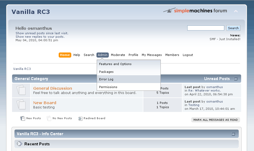
Task: Open osmanthus profile in General Discussion row
Action: [x=214, y=87]
